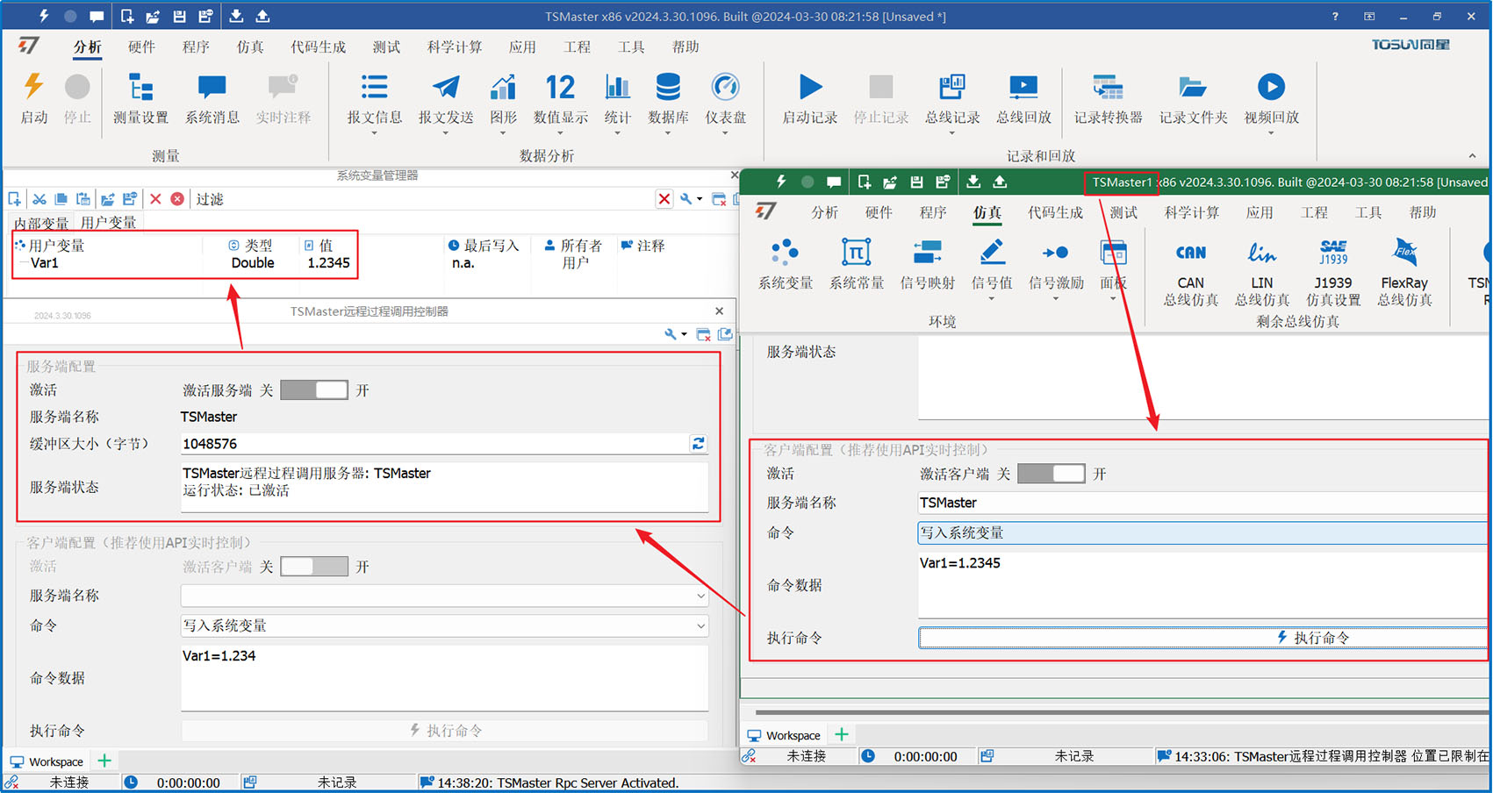This screenshot has height=793, width=1493.
Task: Open 测量设置 measurement setup
Action: (x=140, y=98)
